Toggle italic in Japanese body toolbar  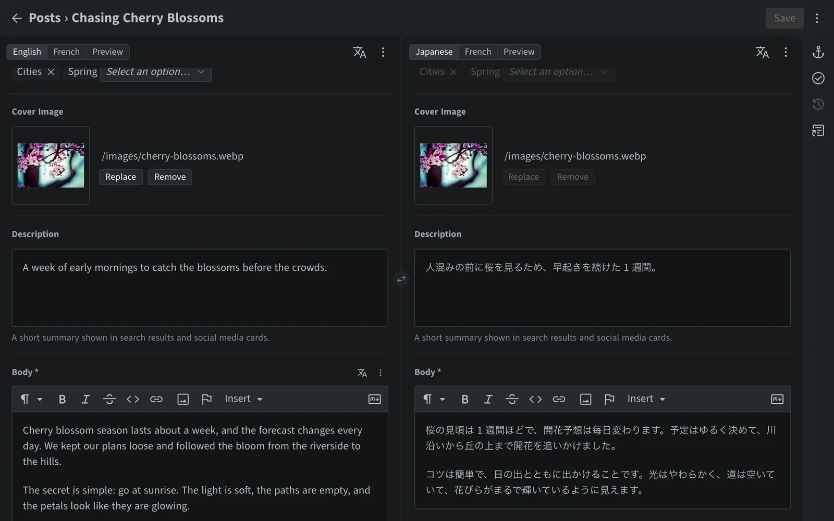click(488, 399)
